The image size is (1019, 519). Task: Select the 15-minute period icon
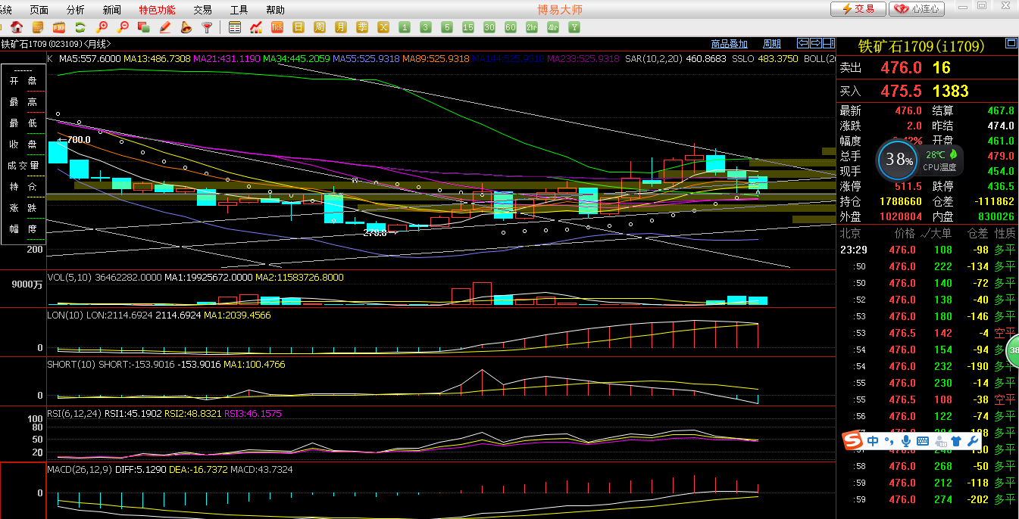468,27
